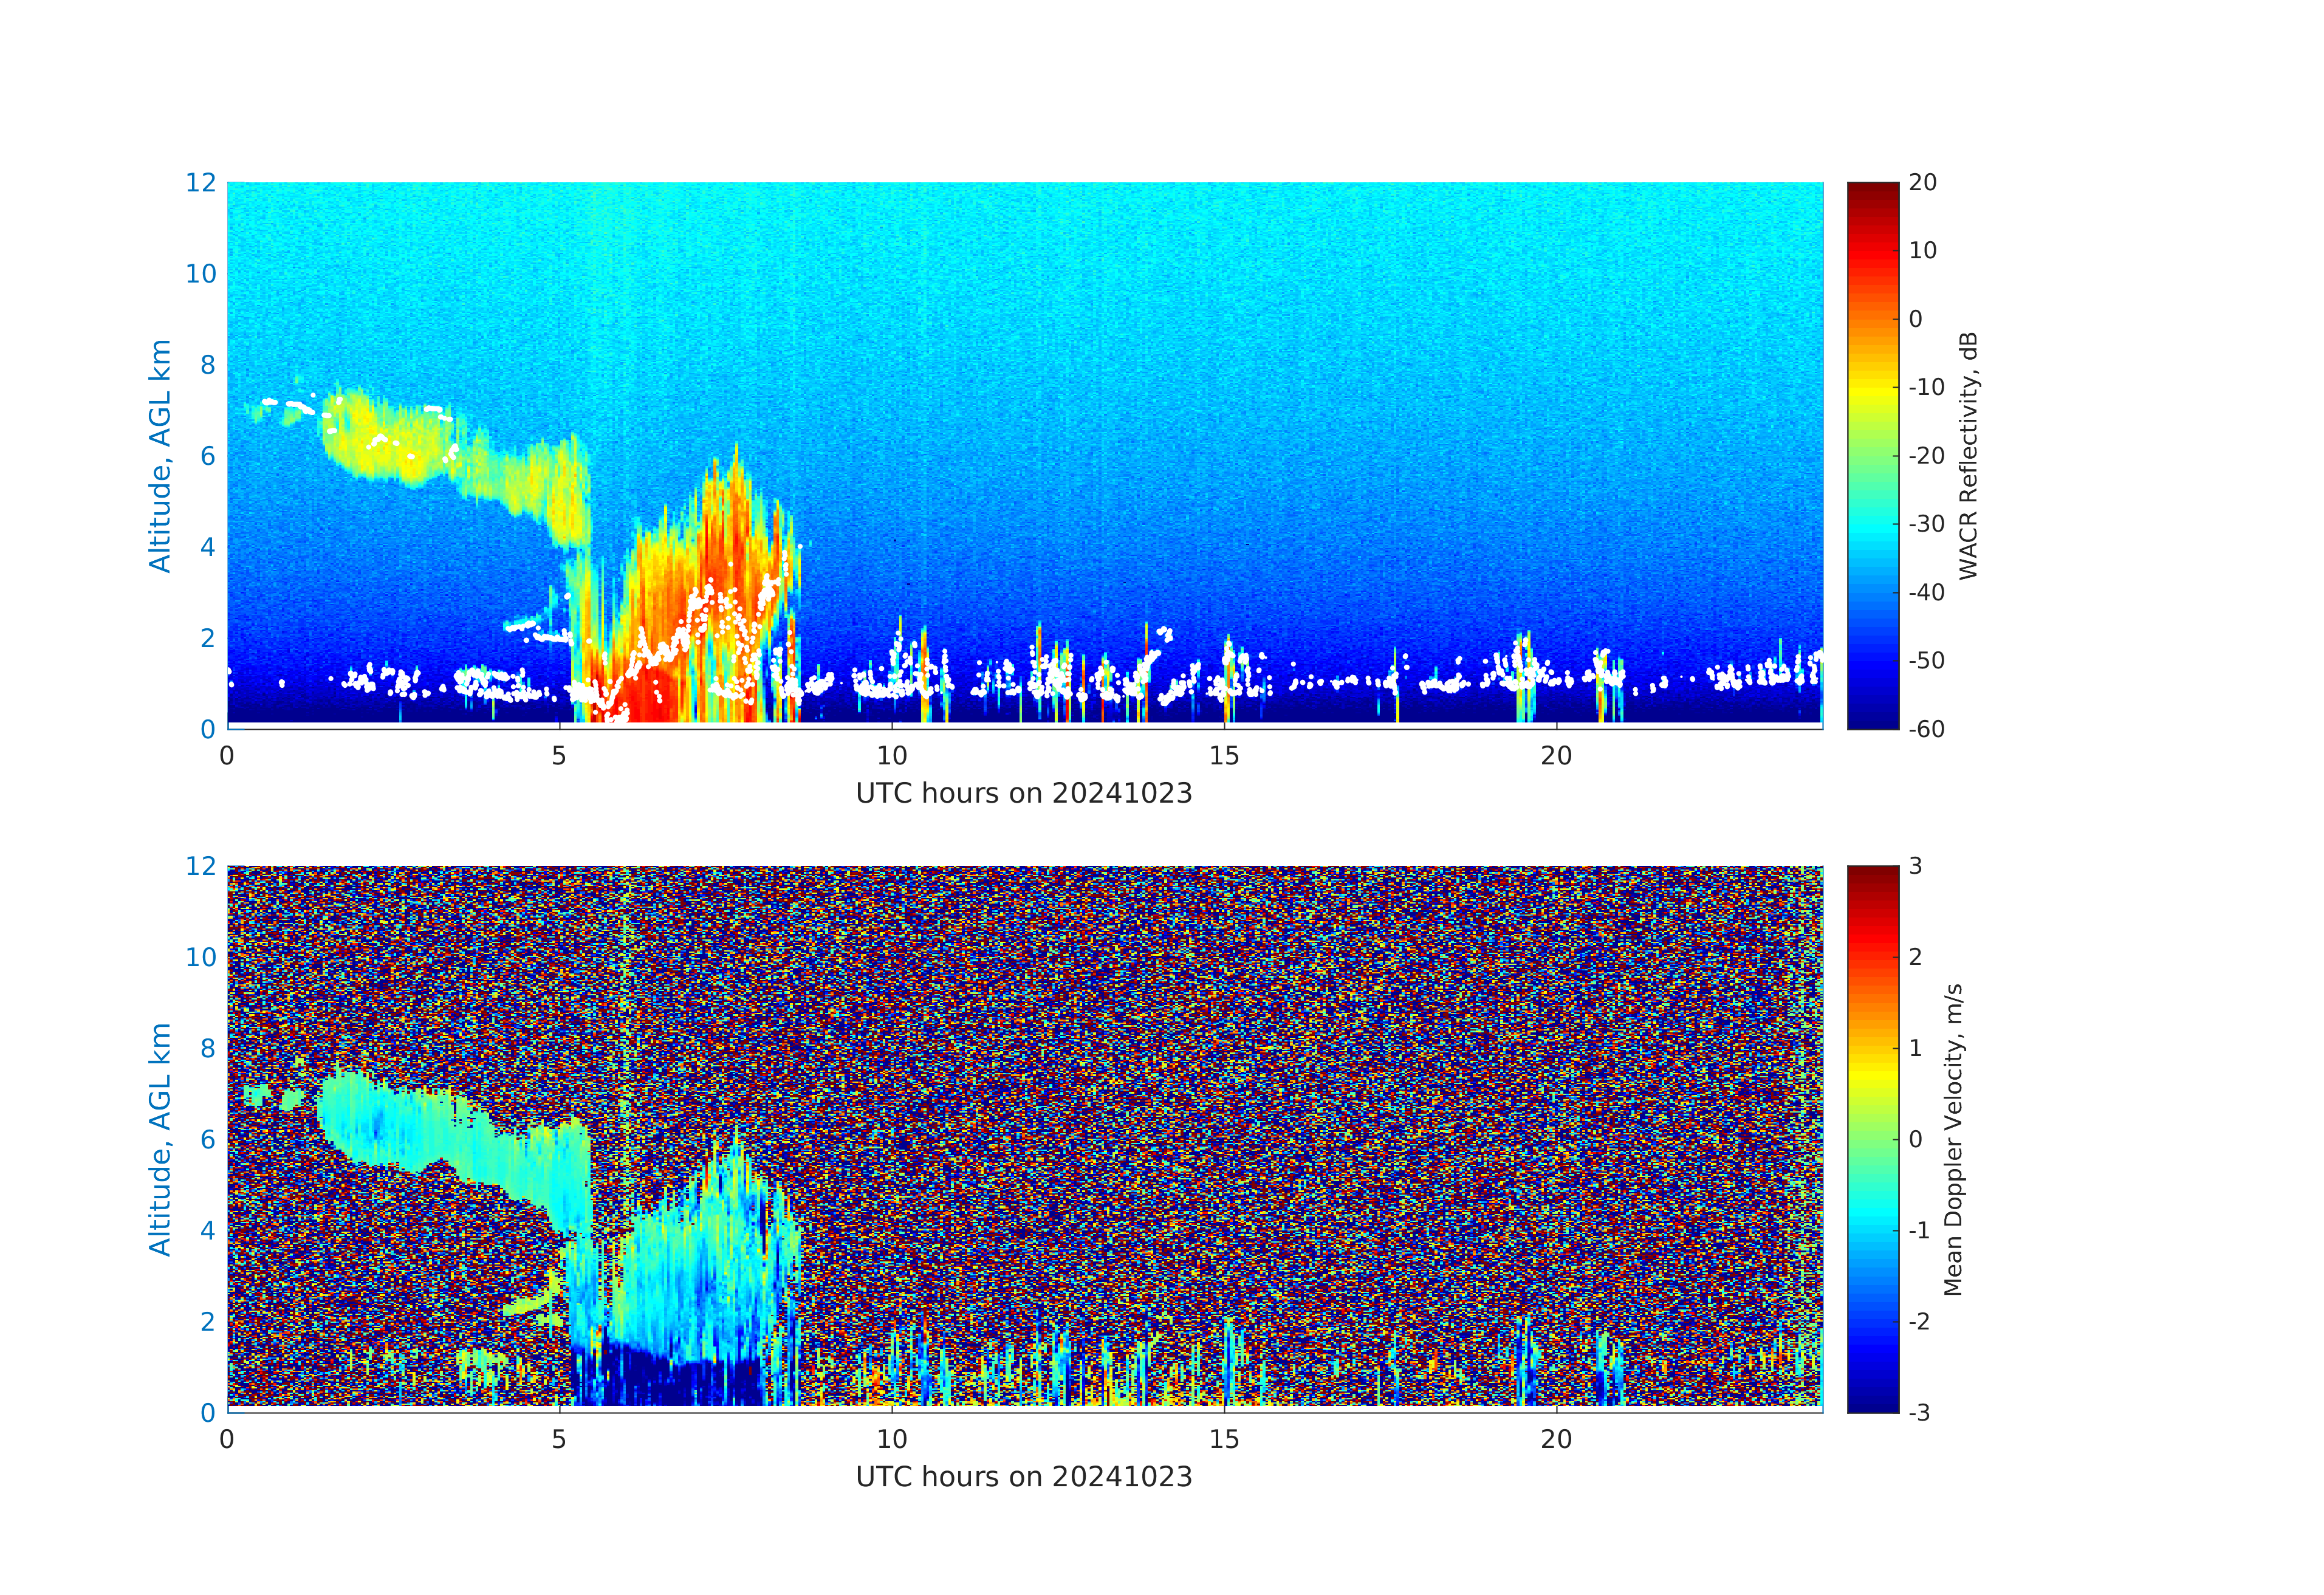Screen dimensions: 2324x1595
Task: Click the WACR Reflectivity colorbar
Action: click(x=1872, y=455)
